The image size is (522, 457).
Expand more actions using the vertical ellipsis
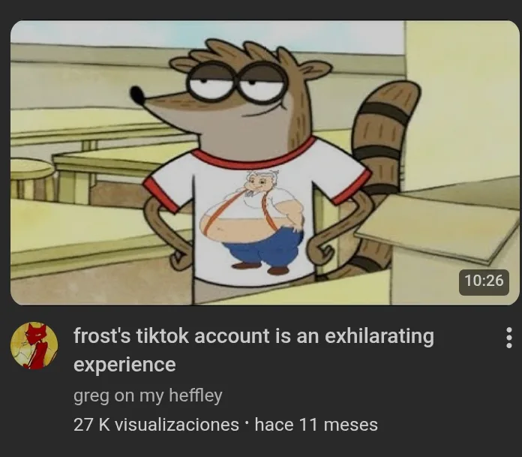click(x=508, y=338)
